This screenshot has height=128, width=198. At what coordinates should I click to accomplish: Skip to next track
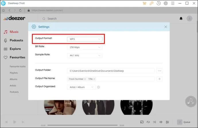tap(23, 122)
